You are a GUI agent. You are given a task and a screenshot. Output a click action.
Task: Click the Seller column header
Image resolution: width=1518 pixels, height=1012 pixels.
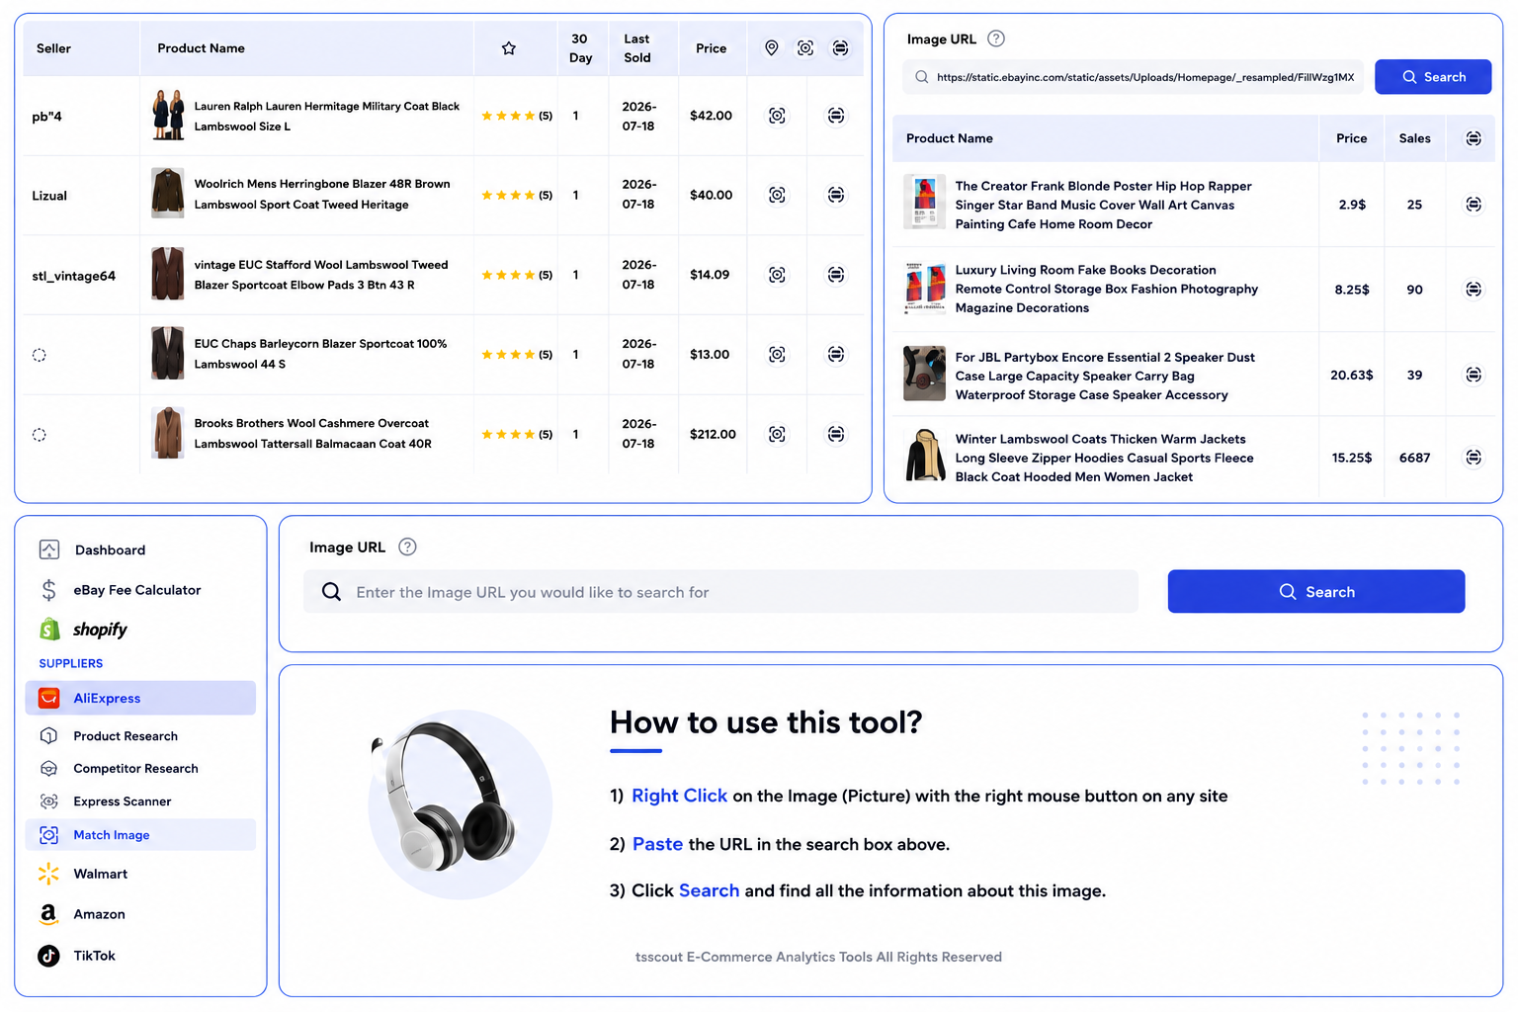pyautogui.click(x=53, y=48)
